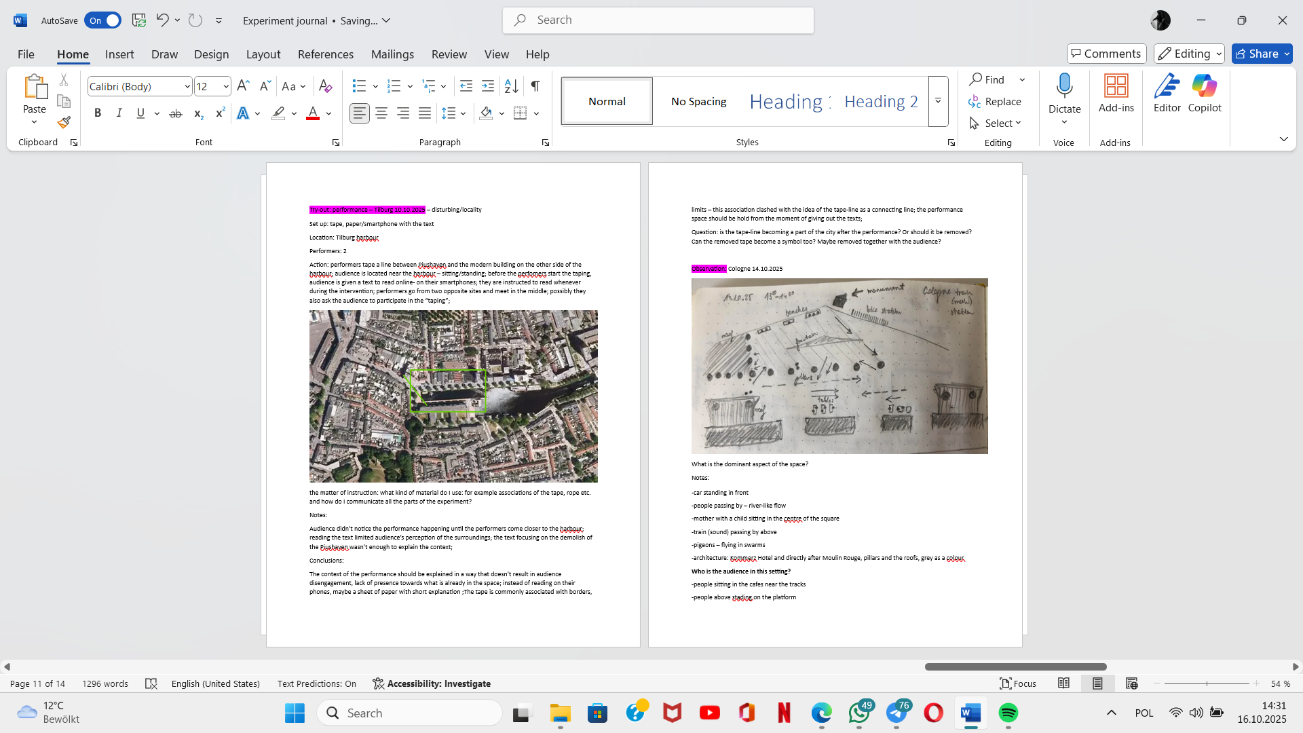Open the Comments pane button
Viewport: 1303px width, 733px height.
point(1106,54)
